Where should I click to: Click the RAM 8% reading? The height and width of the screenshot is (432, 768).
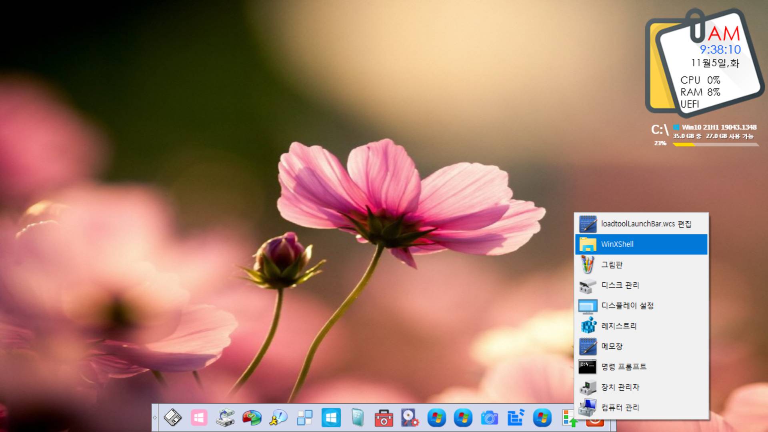click(700, 92)
